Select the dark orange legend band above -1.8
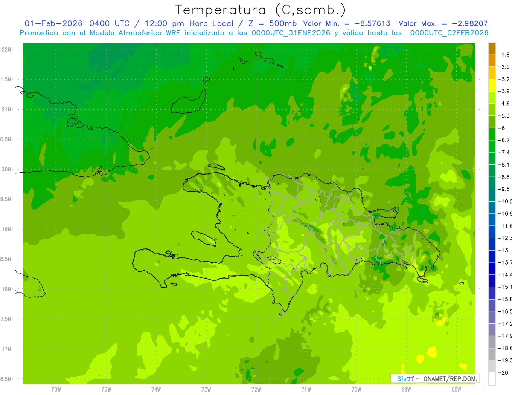Image resolution: width=512 pixels, height=395 pixels. tap(492, 49)
